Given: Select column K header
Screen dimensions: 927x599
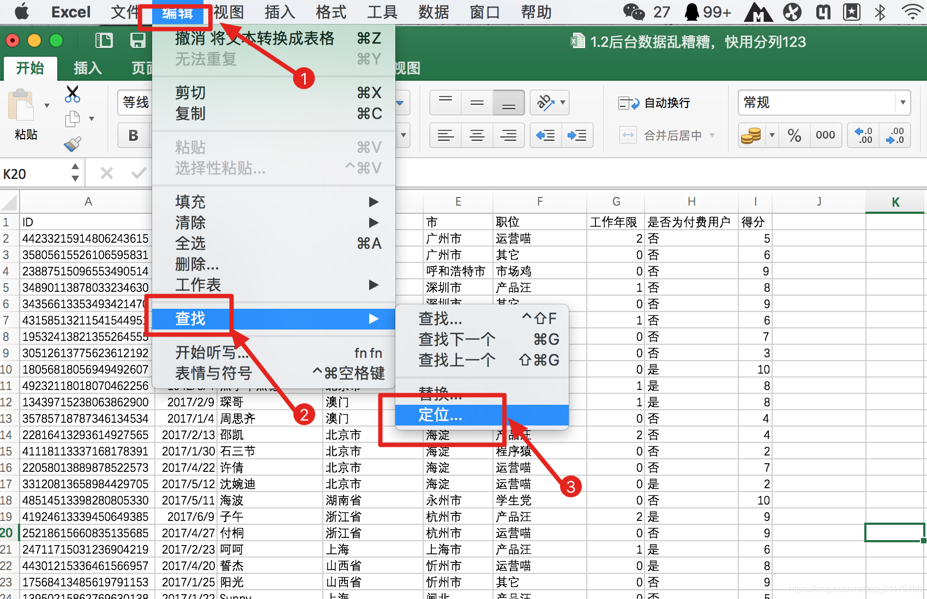Looking at the screenshot, I should (x=895, y=202).
